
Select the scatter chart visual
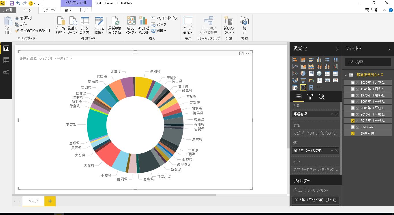(x=295, y=73)
